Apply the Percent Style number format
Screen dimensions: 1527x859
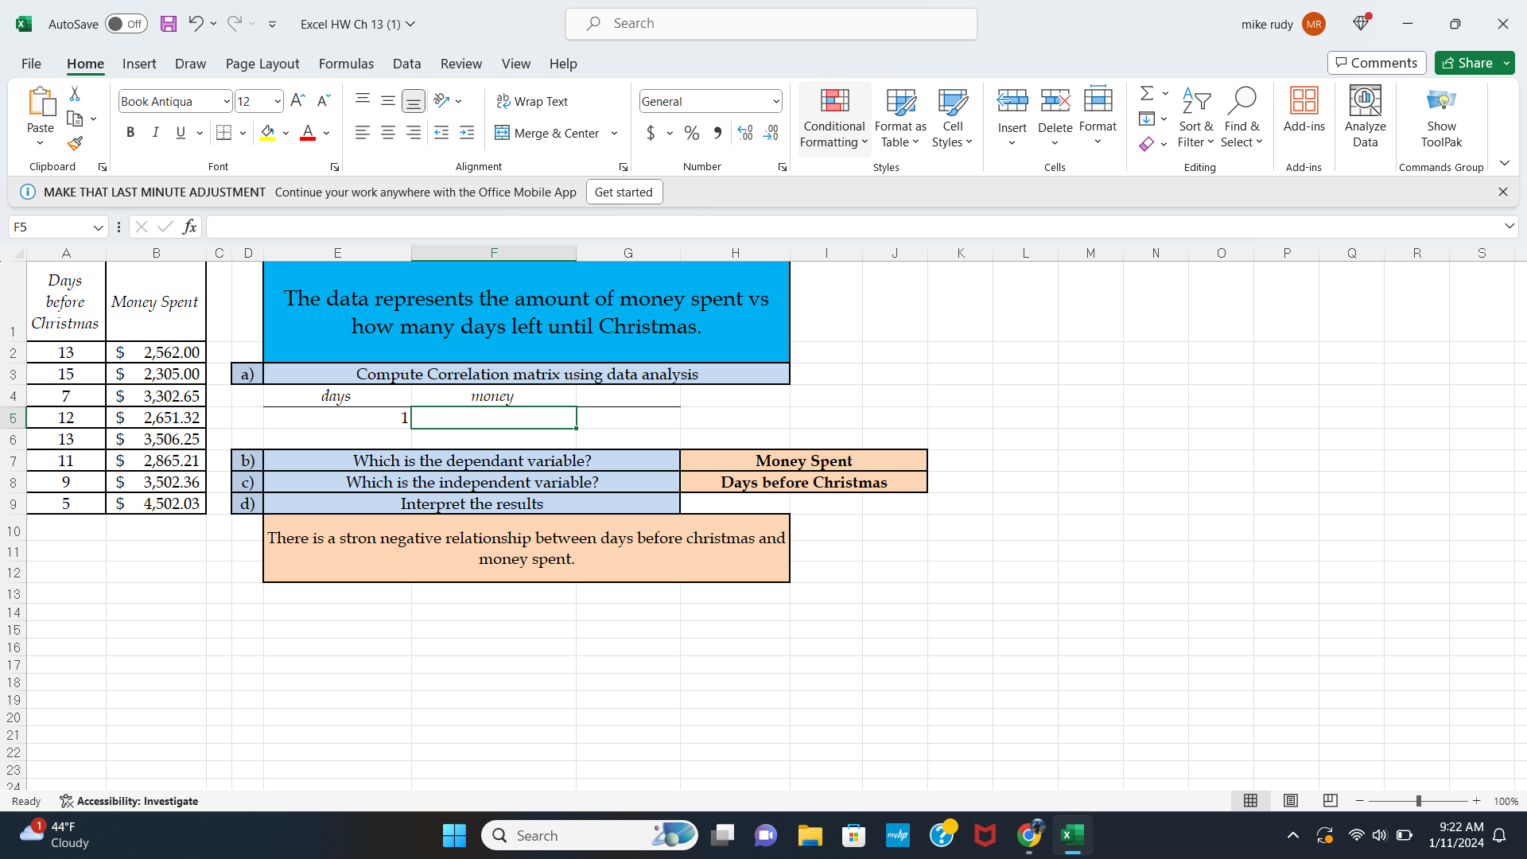point(691,133)
